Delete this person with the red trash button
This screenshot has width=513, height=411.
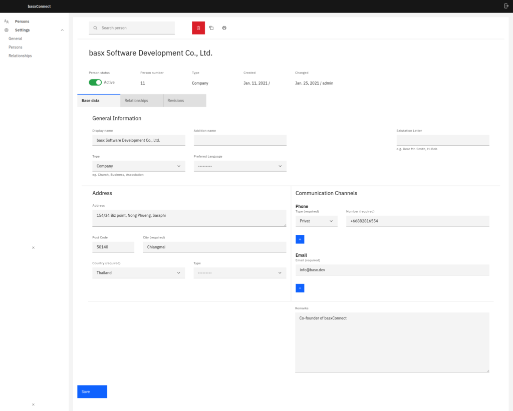(x=198, y=28)
